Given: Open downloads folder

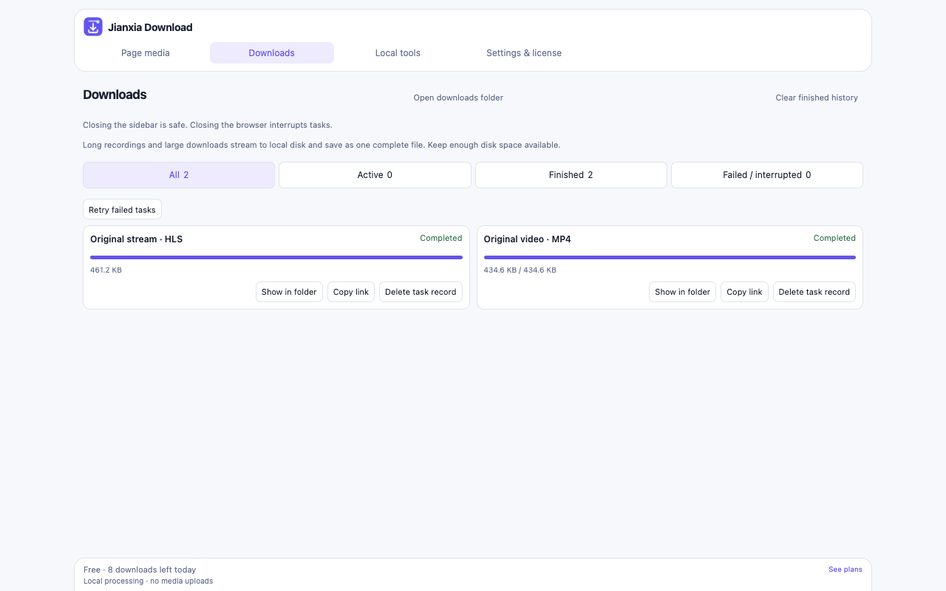Looking at the screenshot, I should [458, 98].
